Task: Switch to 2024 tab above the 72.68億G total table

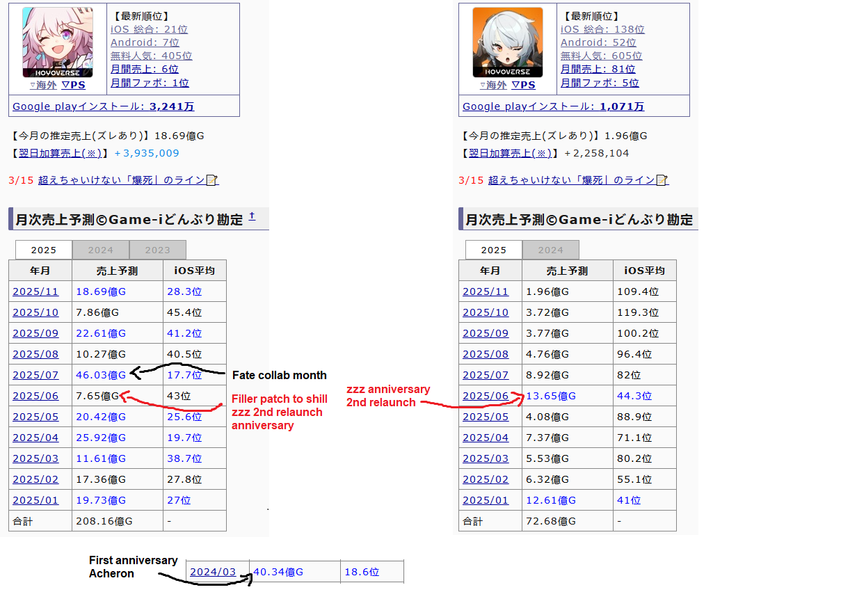Action: 550,250
